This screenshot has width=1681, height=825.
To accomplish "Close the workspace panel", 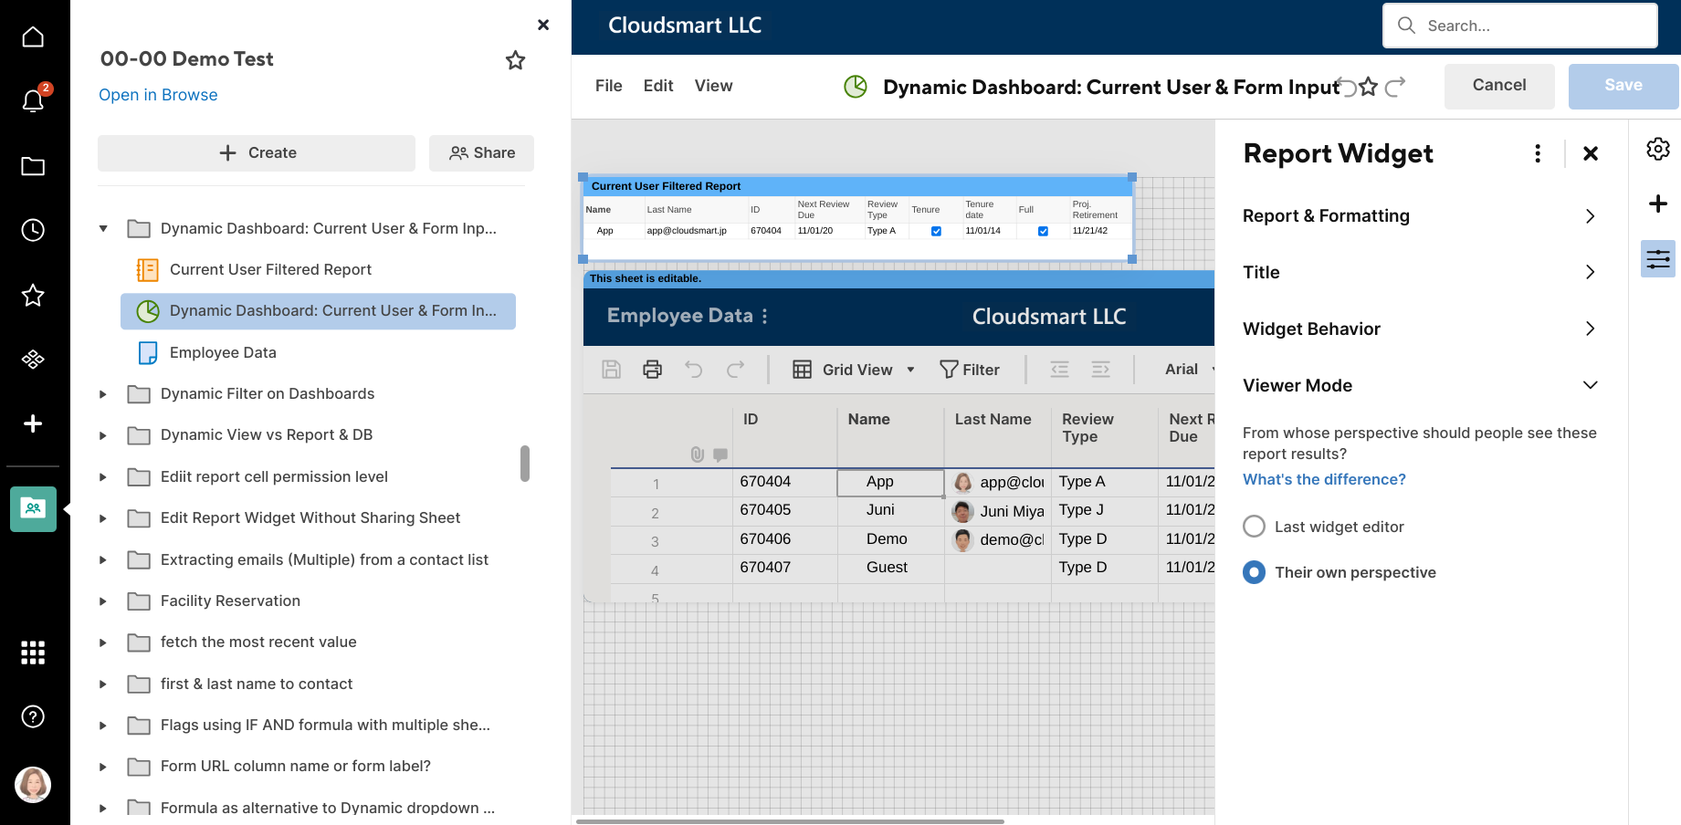I will pos(543,25).
